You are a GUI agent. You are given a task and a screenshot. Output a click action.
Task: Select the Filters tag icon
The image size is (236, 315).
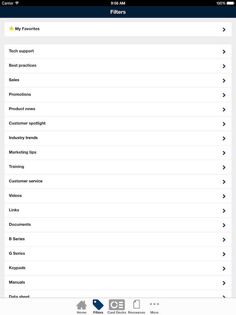pyautogui.click(x=98, y=304)
